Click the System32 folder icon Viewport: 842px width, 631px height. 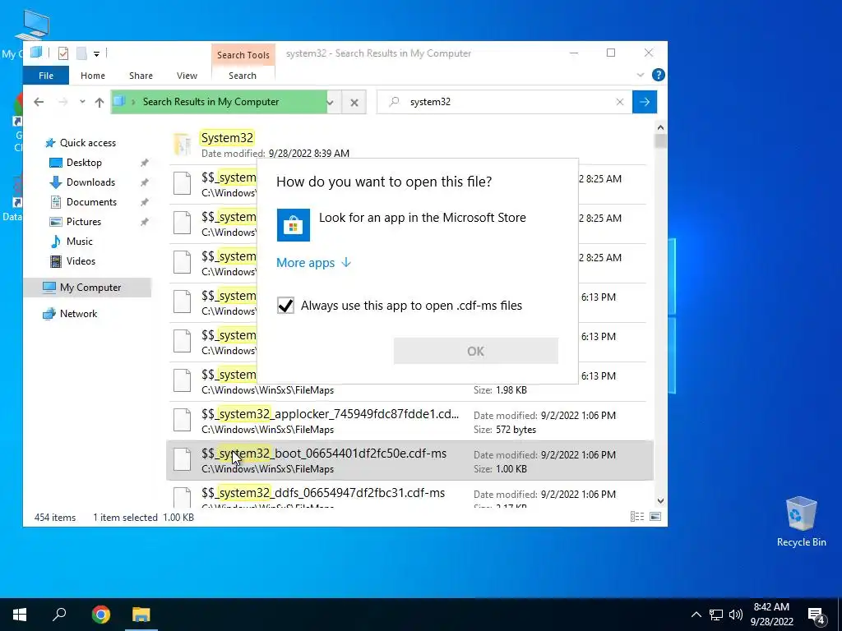coord(183,144)
